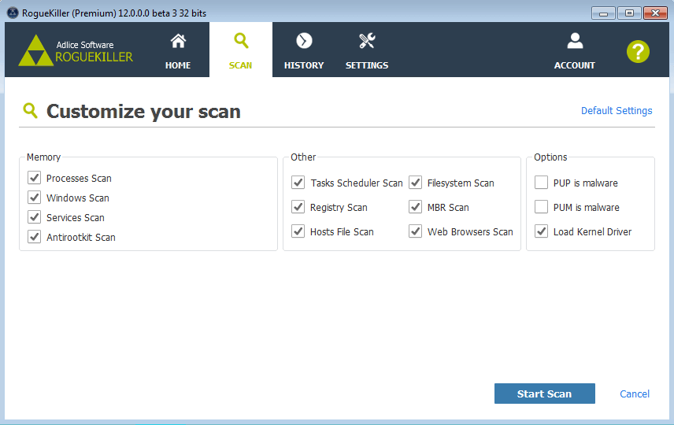Open History via the arrow icon
674x425 pixels.
pos(304,41)
